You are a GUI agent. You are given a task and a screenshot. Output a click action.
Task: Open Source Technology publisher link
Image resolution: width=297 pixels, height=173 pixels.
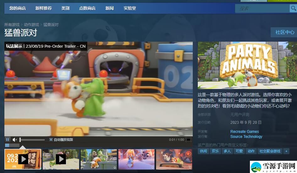click(246, 137)
